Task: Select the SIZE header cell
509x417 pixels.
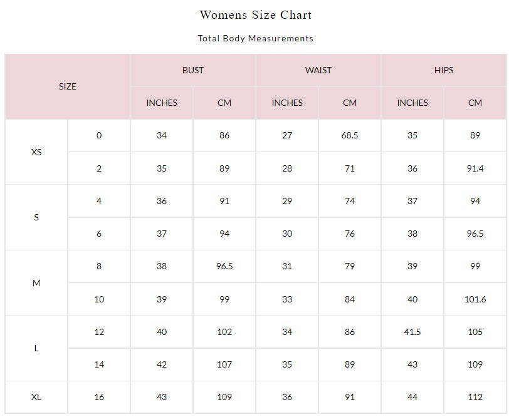Action: click(x=68, y=86)
